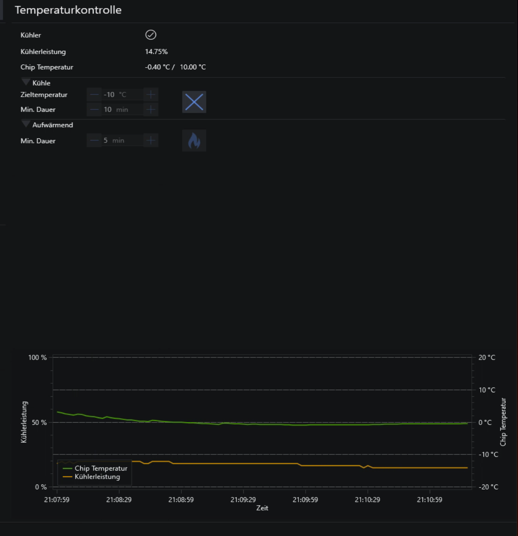Select the target temperature reading 10.00 °C
Viewport: 518px width, 536px height.
[x=193, y=67]
